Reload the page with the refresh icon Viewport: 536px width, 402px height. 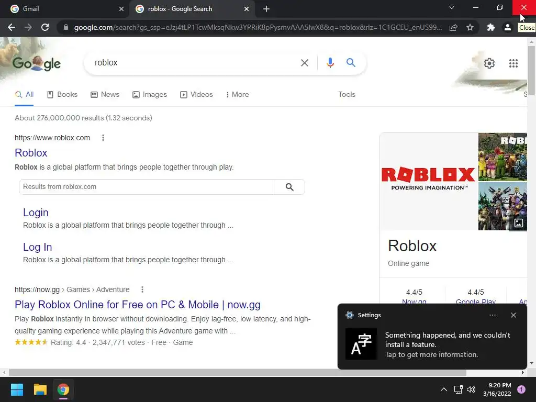point(45,27)
